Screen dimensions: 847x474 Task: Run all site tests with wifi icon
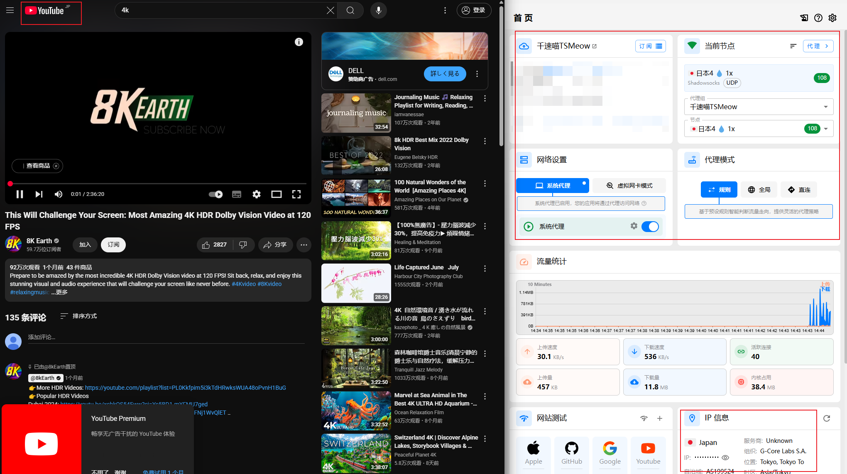click(x=644, y=418)
